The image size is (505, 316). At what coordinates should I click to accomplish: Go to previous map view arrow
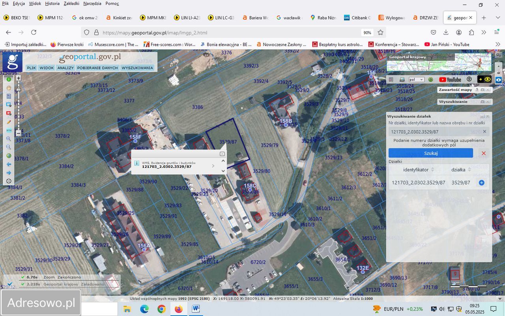click(9, 164)
